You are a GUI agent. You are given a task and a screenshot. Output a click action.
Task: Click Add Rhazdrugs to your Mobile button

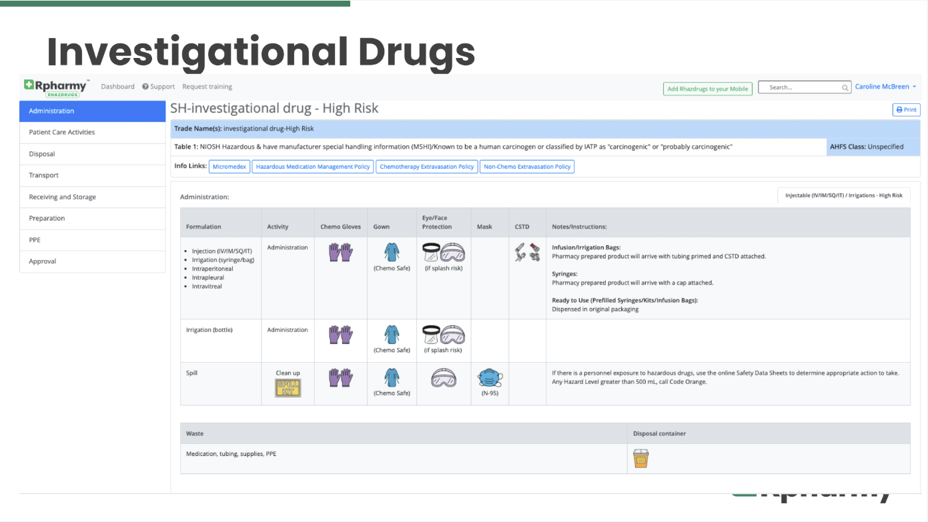[708, 89]
